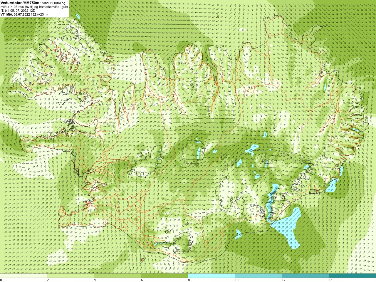Click the scale label "14"
Image resolution: width=376 pixels, height=282 pixels.
tap(330, 280)
